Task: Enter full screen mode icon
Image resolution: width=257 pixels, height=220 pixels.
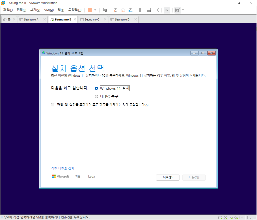Action: click(156, 10)
